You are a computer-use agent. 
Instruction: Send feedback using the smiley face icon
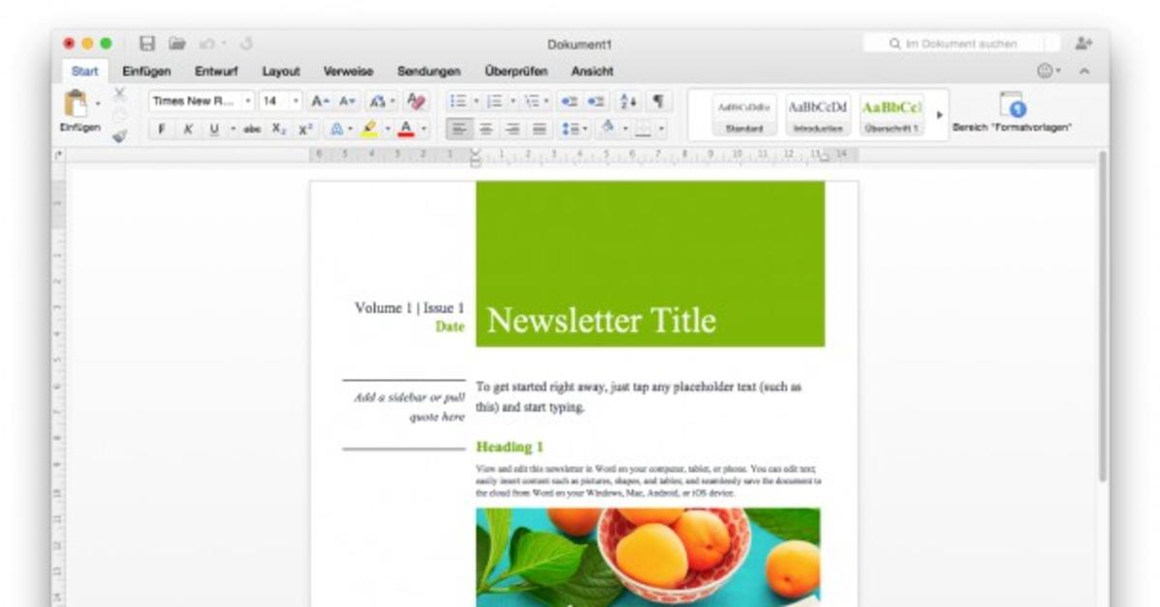point(1044,72)
